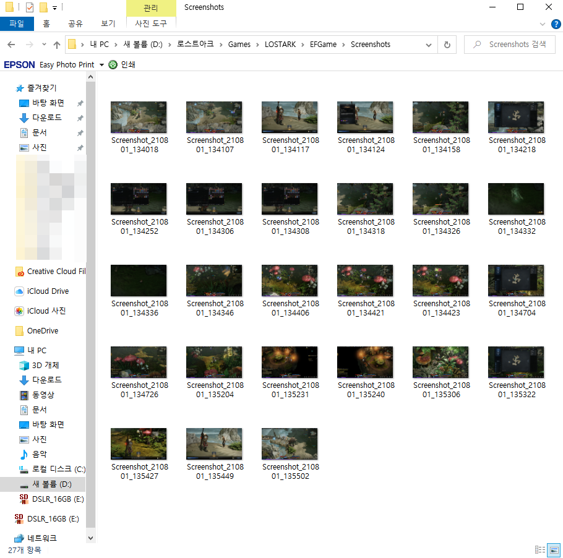Select thumbnail Screenshot_210801_135231
Screen dimensions: 563x558
pyautogui.click(x=290, y=362)
